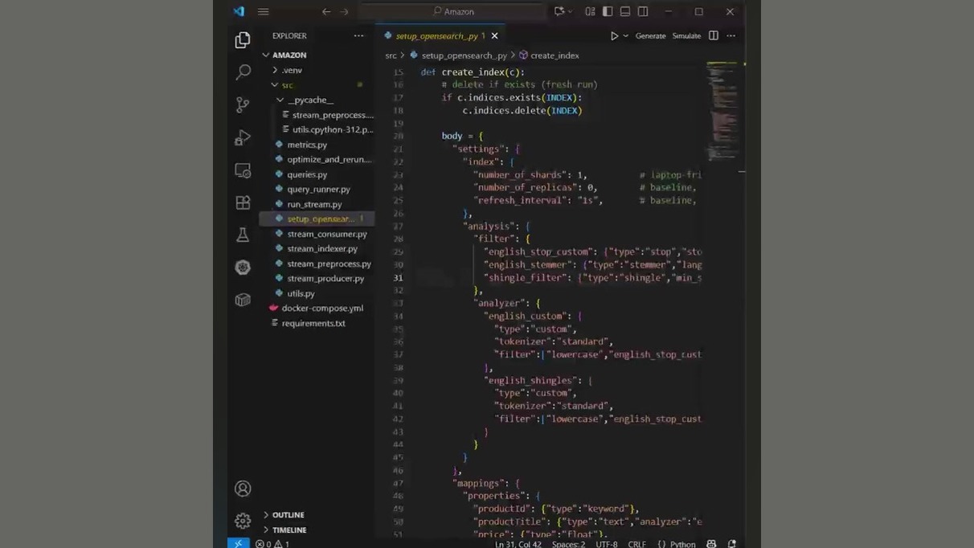Split the editor to the right
The image size is (974, 548).
click(714, 35)
